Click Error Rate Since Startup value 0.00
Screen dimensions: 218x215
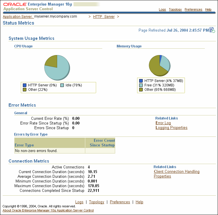tap(76, 123)
